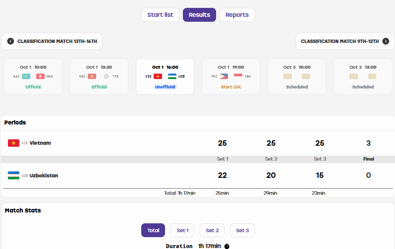Click the Set 3 column header

pyautogui.click(x=320, y=159)
